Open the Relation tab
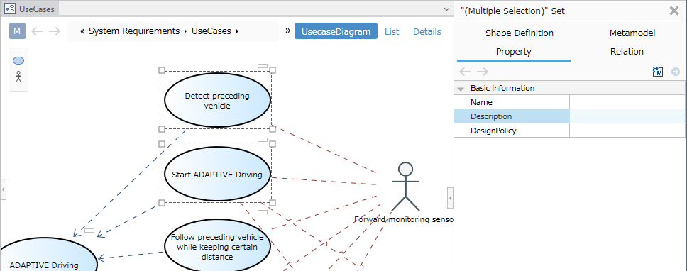Screen dimensions: 687x271 click(x=627, y=52)
